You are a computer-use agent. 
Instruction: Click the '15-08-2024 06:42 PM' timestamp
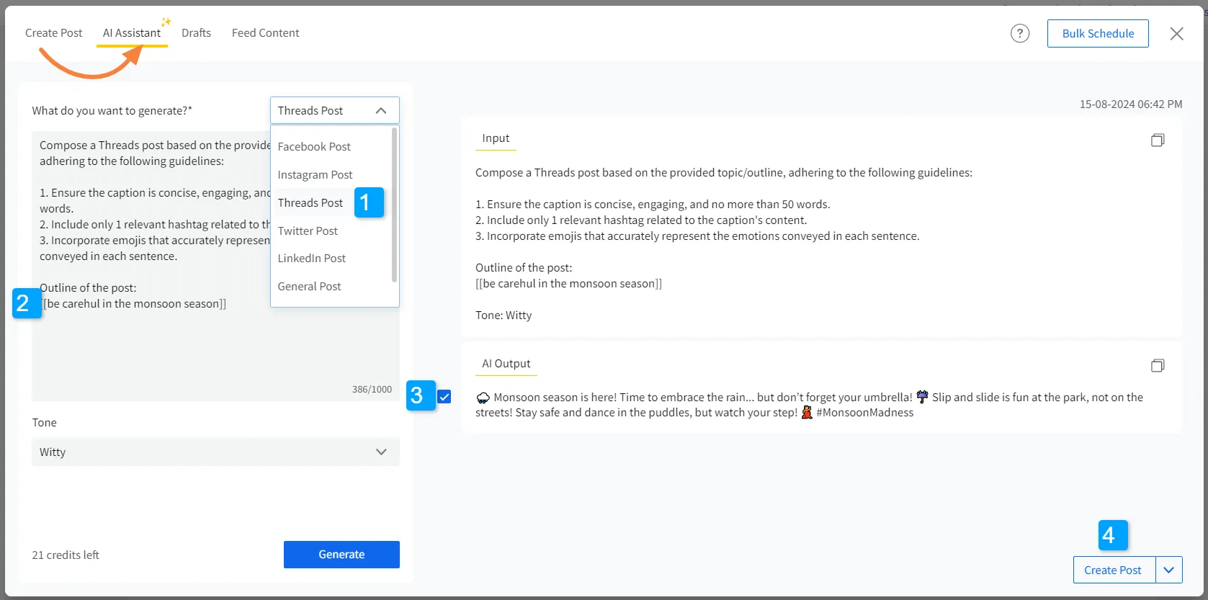pos(1130,104)
